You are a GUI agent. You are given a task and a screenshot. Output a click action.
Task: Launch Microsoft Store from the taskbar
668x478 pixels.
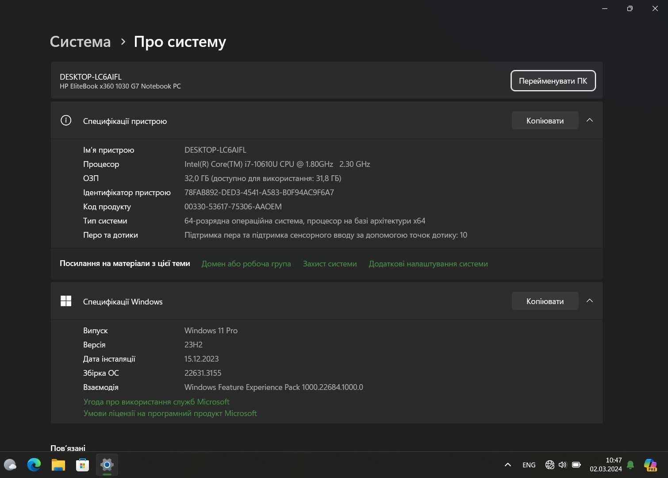[x=83, y=465]
